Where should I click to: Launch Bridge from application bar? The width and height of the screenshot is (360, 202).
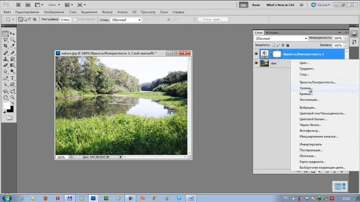coord(18,4)
